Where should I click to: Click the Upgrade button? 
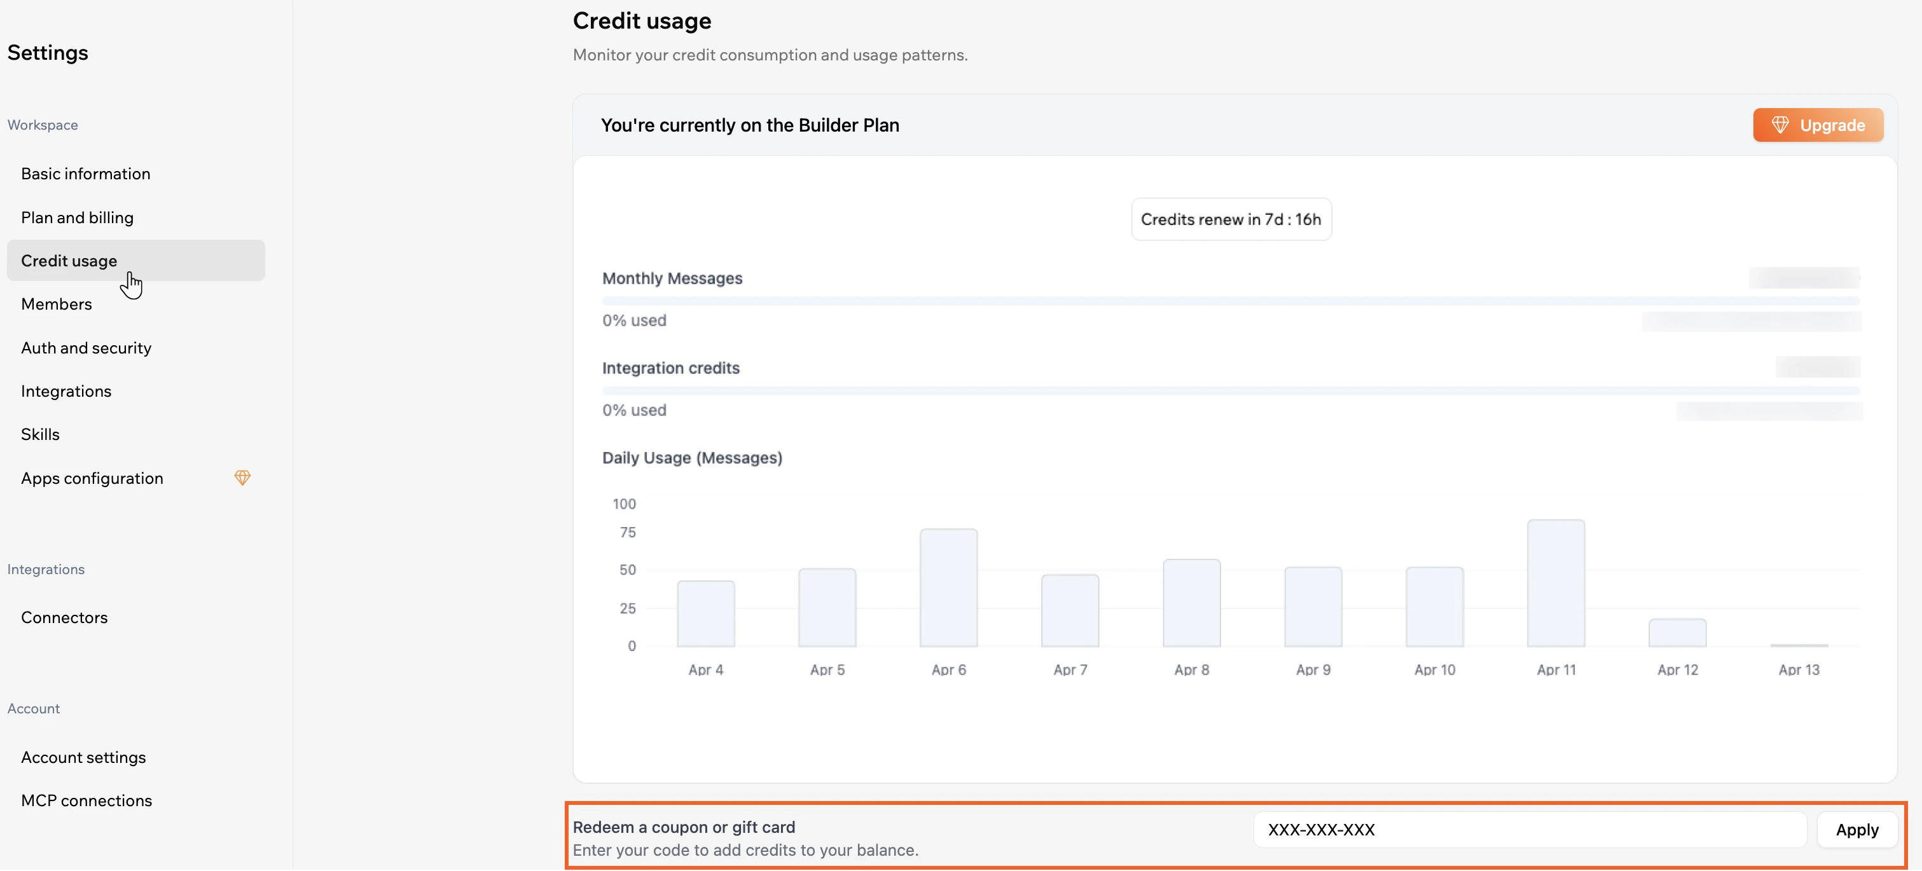[1818, 125]
